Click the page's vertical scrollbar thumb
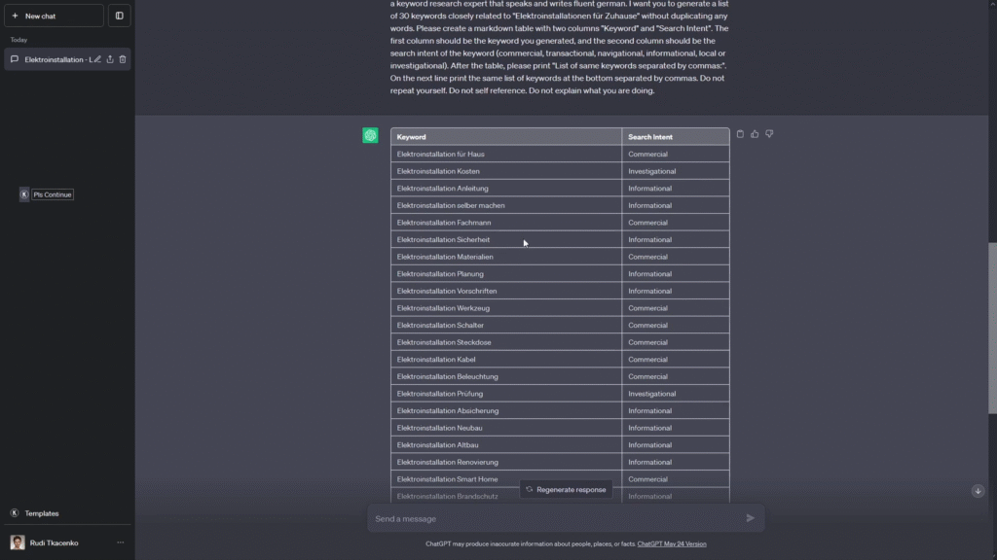This screenshot has height=560, width=997. [992, 328]
